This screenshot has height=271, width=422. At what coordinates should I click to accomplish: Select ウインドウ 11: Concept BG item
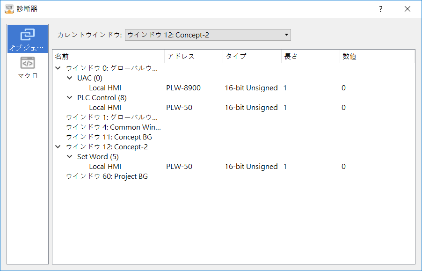(x=109, y=137)
